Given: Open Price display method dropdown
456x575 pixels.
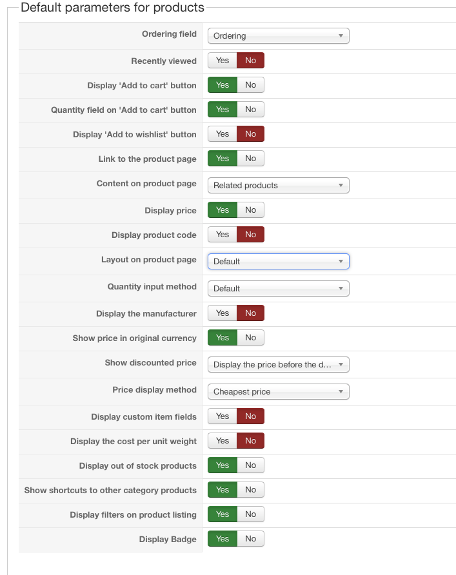Looking at the screenshot, I should (278, 392).
